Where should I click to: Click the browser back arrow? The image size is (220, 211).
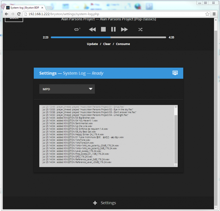7,14
